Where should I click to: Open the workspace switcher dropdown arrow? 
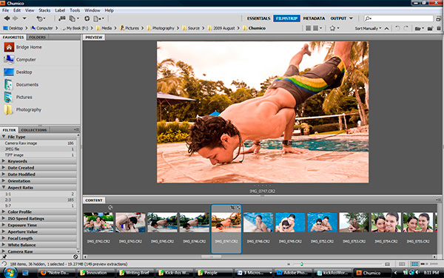pyautogui.click(x=351, y=18)
